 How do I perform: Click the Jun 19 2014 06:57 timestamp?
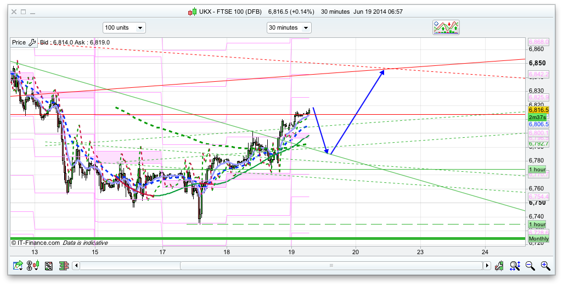tap(378, 12)
